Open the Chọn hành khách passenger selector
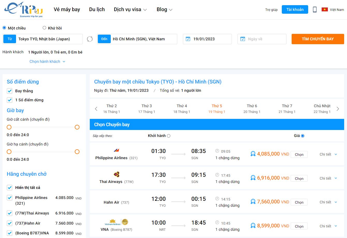The height and width of the screenshot is (238, 347). click(x=47, y=62)
